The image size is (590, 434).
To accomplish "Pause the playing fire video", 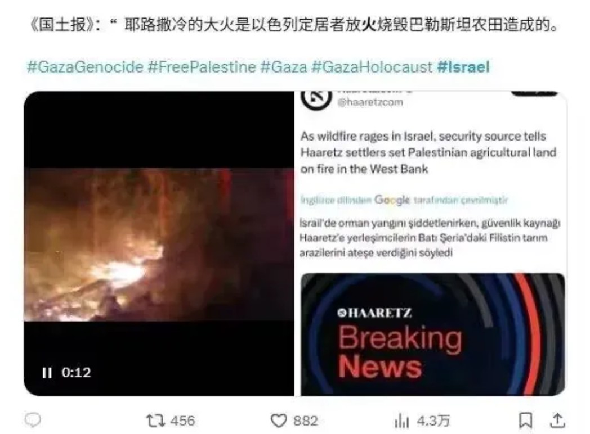I will (47, 373).
